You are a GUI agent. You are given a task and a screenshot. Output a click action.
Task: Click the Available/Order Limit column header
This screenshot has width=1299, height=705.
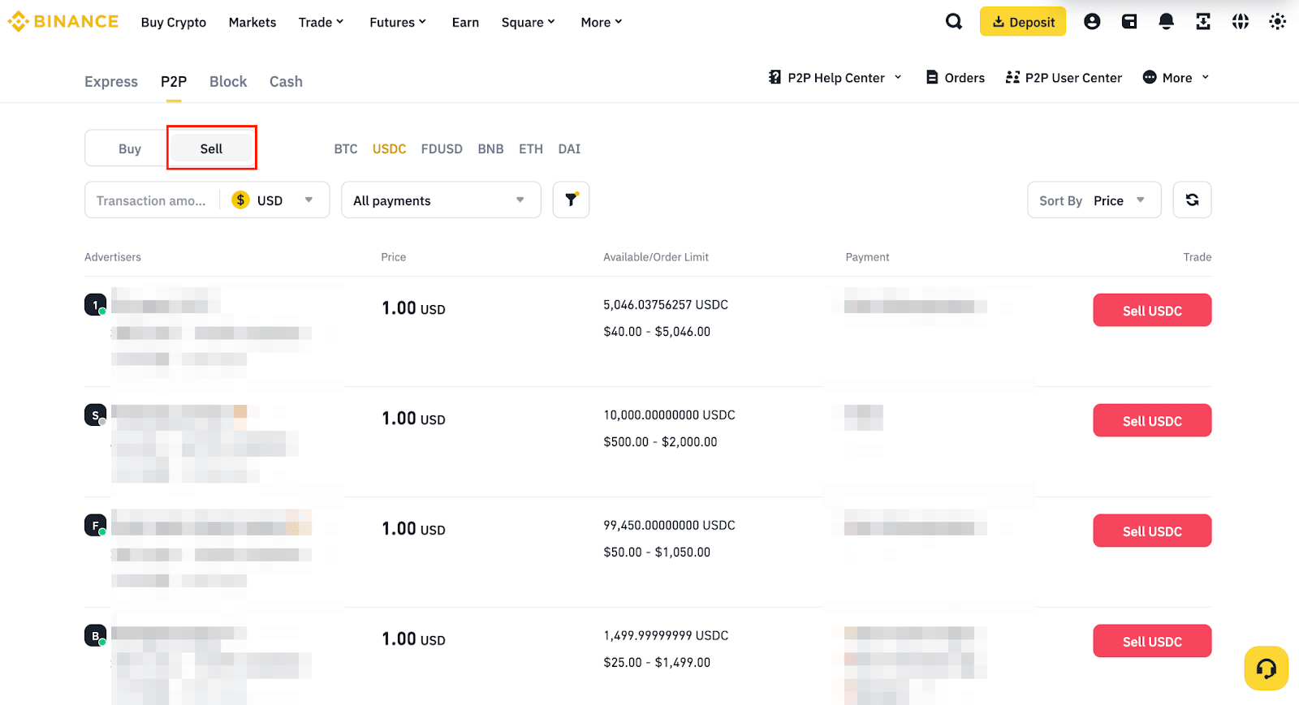(x=656, y=256)
